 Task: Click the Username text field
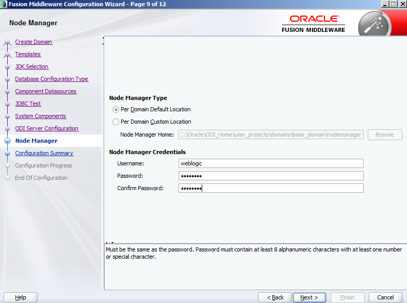[x=271, y=163]
